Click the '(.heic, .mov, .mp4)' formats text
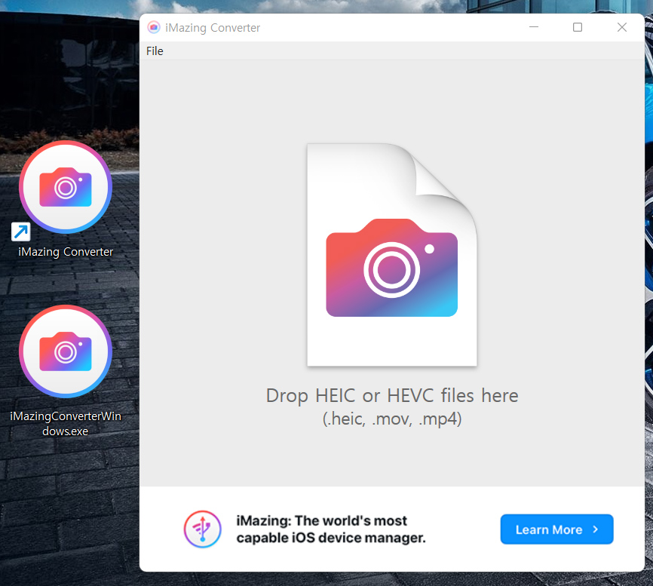This screenshot has height=586, width=653. click(392, 419)
